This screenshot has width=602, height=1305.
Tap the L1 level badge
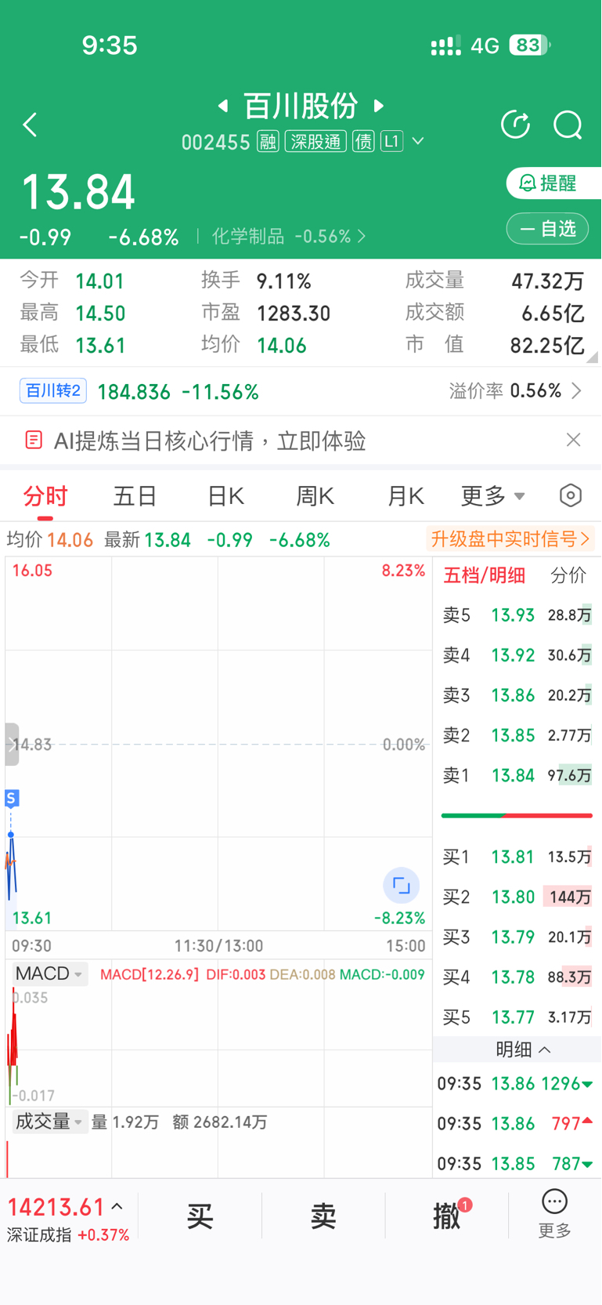click(391, 142)
